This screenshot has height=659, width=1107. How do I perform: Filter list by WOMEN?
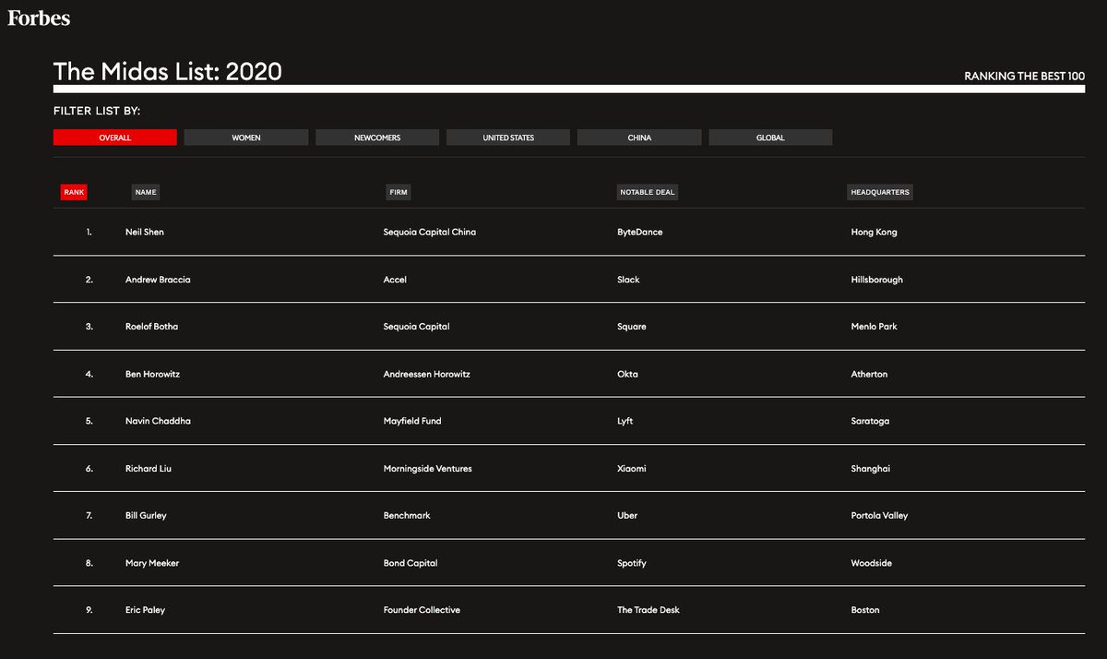(x=246, y=138)
